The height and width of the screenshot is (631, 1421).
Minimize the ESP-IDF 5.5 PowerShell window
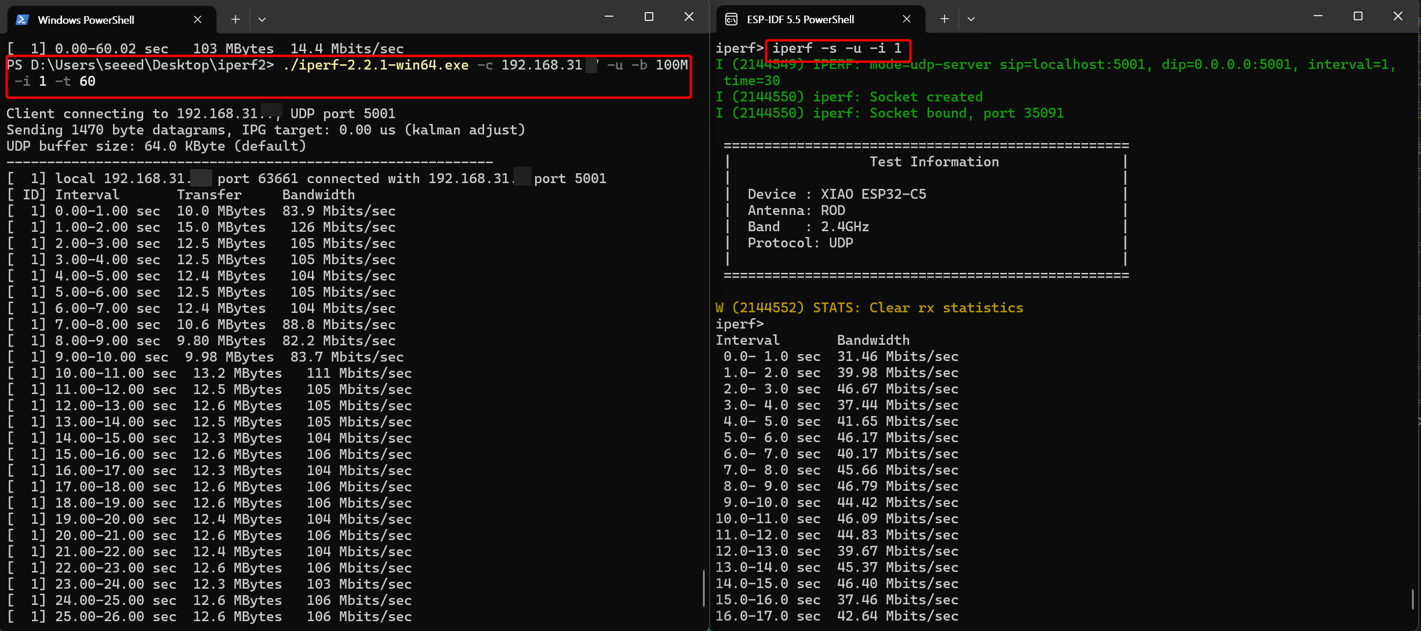1318,16
